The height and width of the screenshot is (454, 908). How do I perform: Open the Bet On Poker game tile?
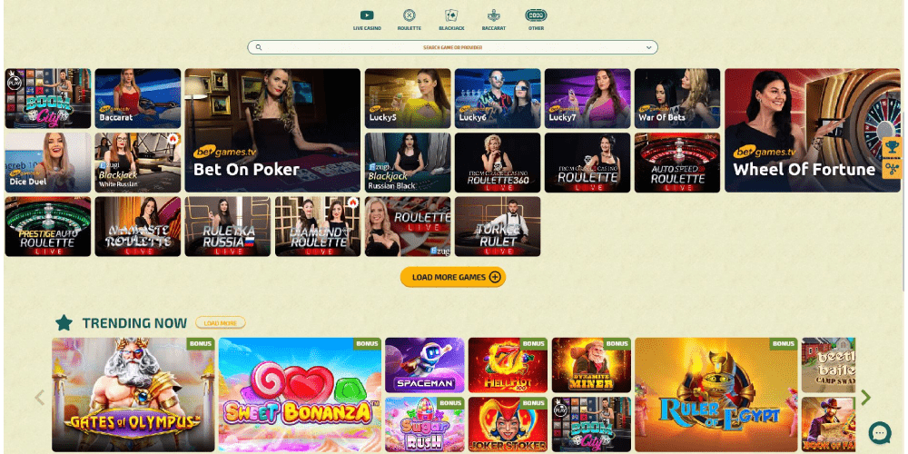272,130
